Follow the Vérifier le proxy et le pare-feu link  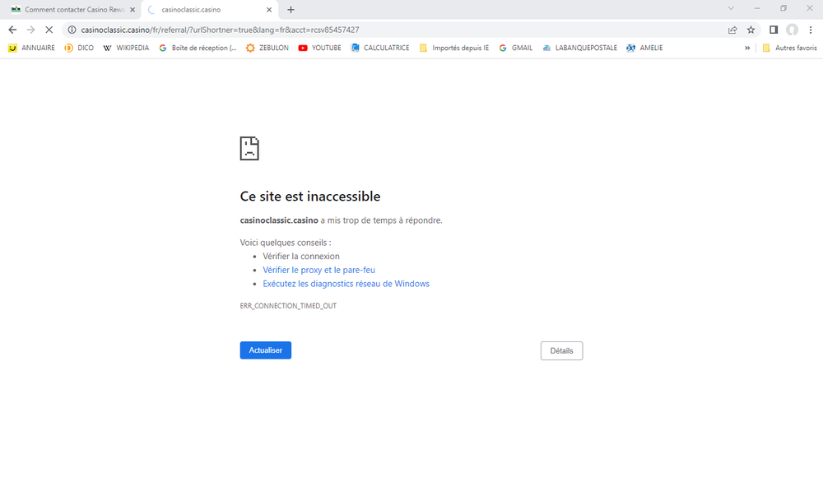(319, 270)
